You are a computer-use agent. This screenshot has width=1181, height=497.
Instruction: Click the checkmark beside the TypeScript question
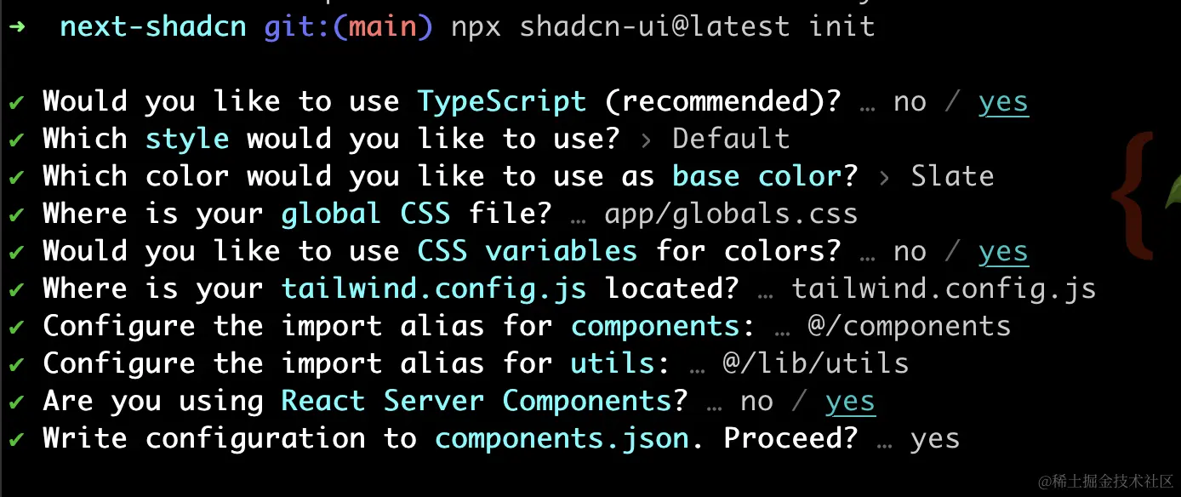click(x=16, y=102)
